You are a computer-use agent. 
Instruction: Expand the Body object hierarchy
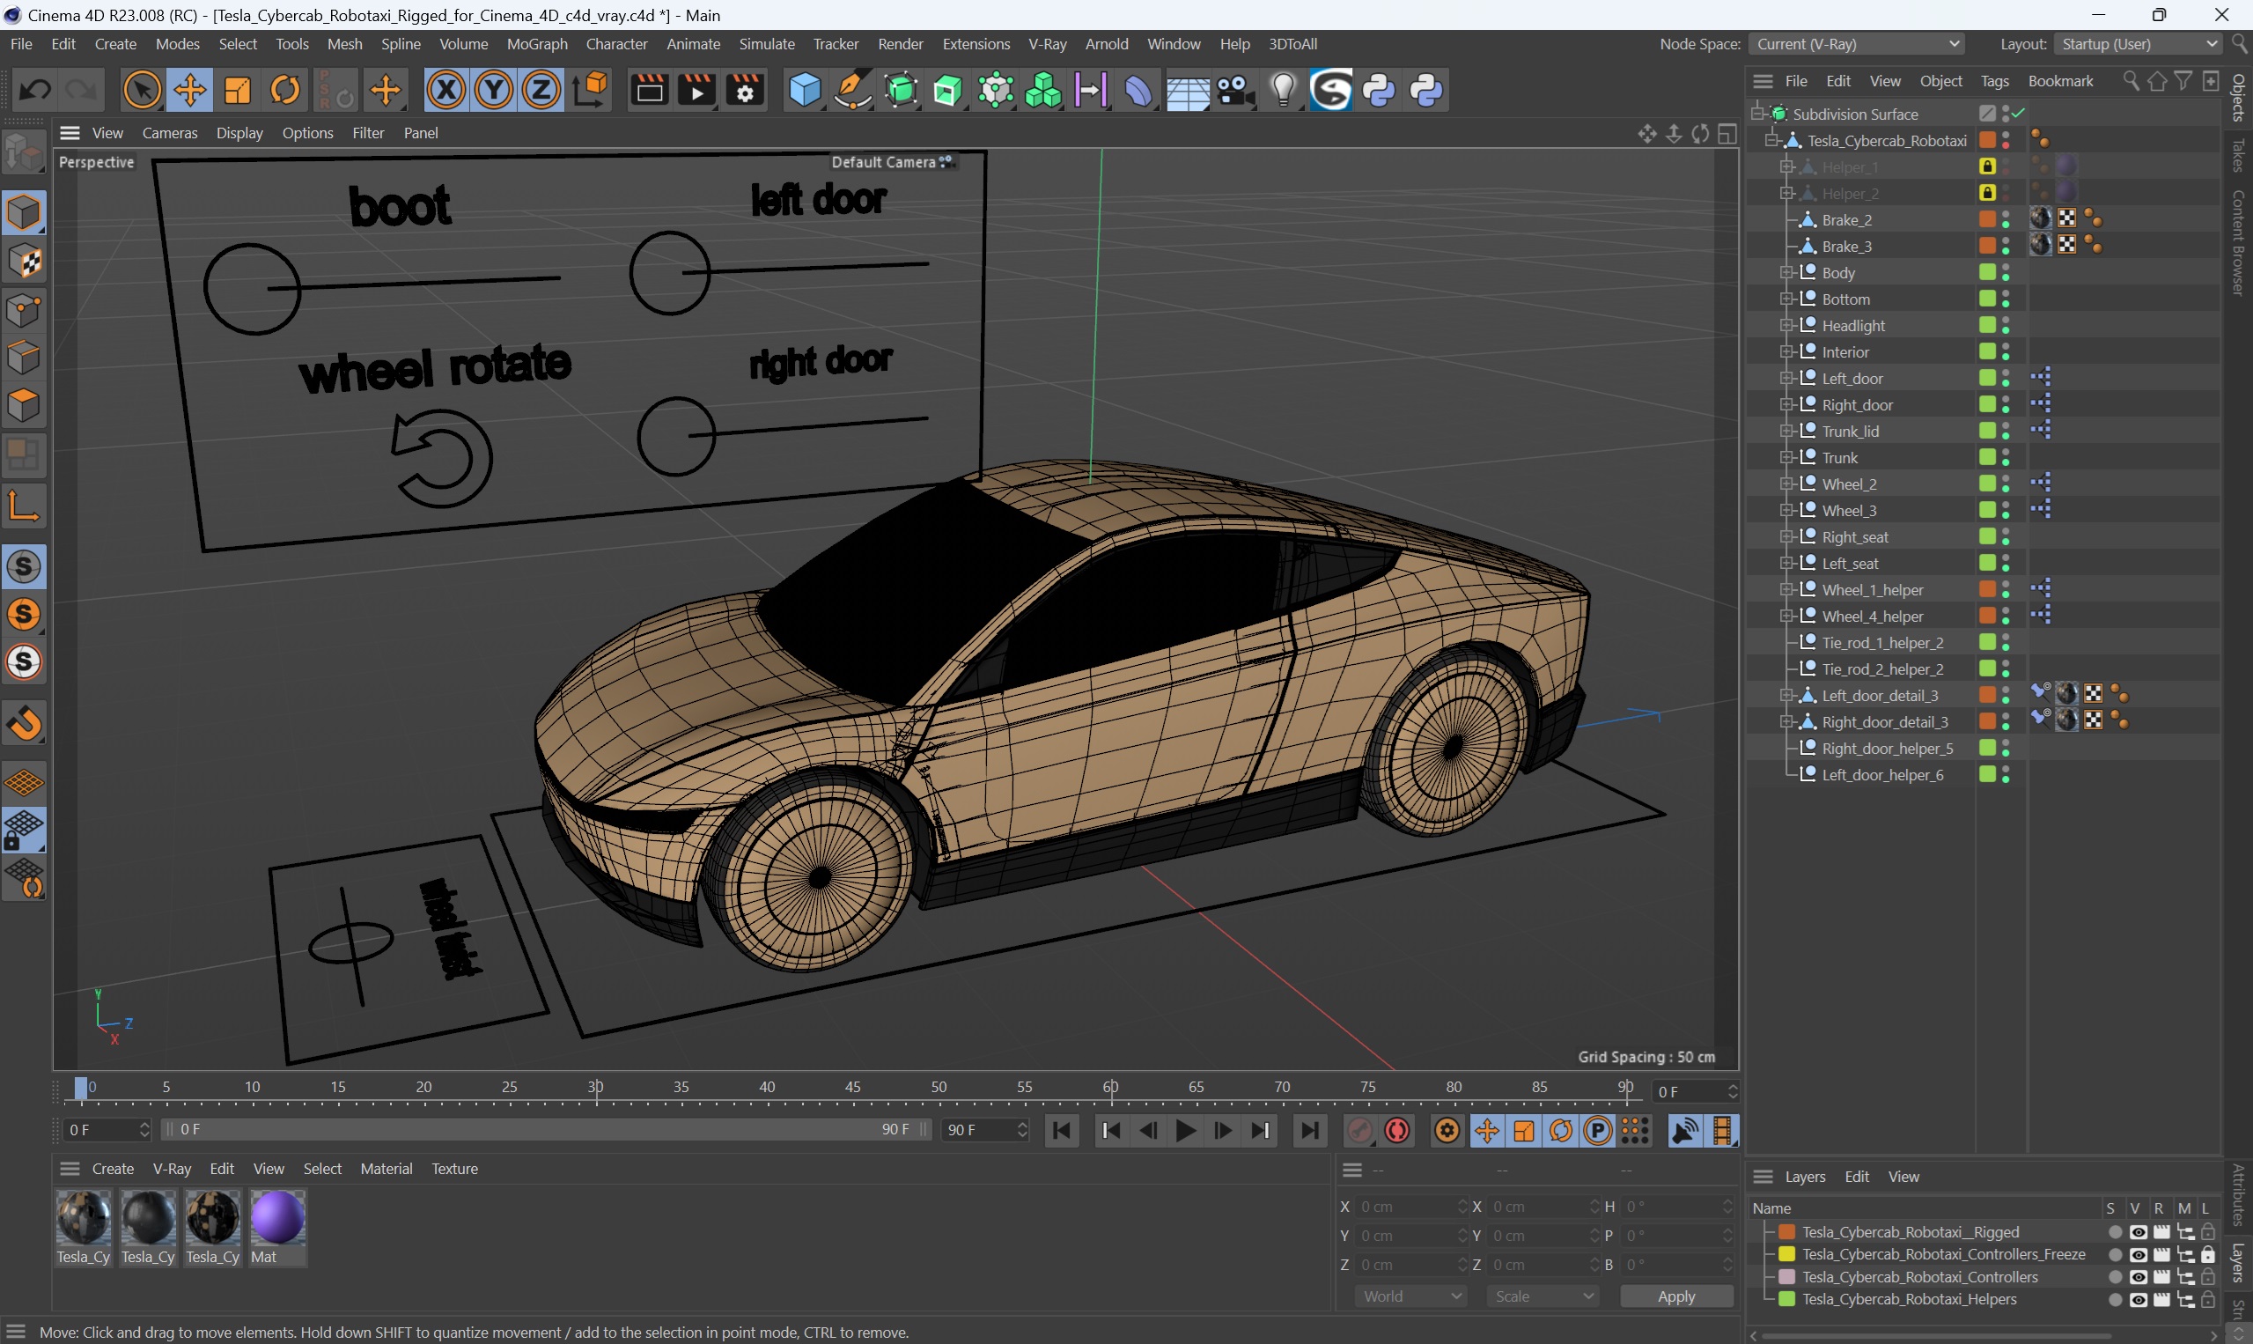tap(1785, 273)
